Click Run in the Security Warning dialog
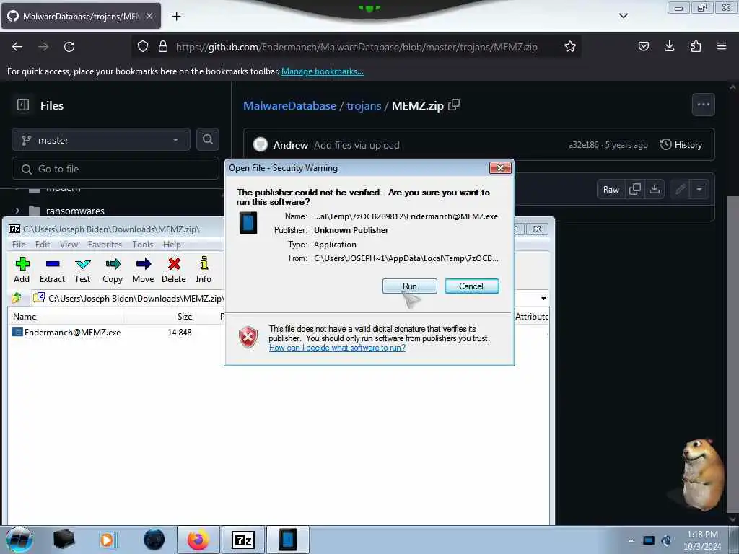 click(x=410, y=286)
